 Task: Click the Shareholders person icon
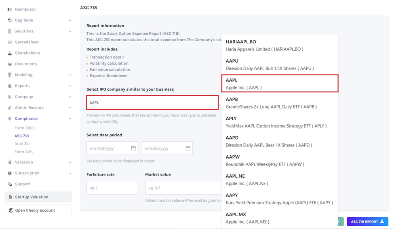coord(10,53)
